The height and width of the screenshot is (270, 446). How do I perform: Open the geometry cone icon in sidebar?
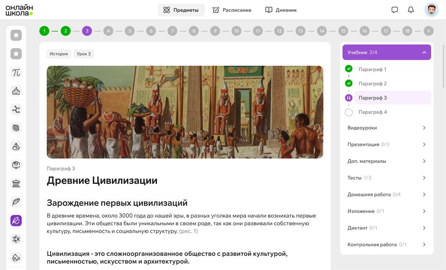coord(16,146)
